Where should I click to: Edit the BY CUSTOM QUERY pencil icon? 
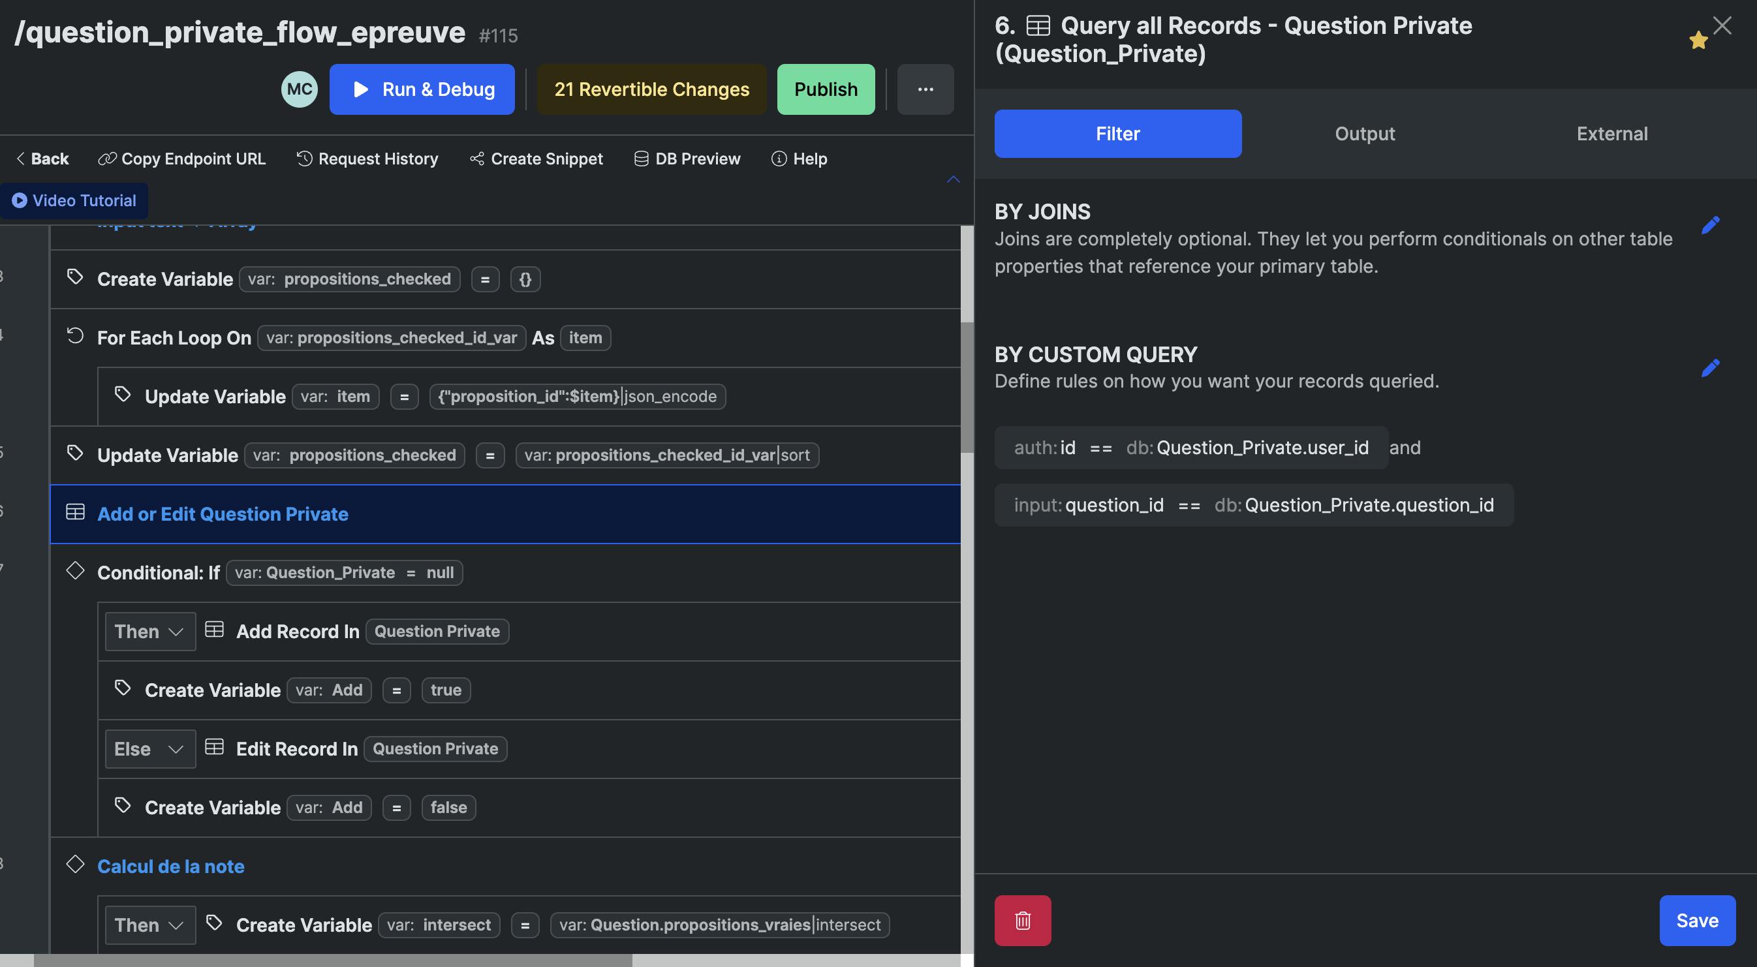[1710, 368]
